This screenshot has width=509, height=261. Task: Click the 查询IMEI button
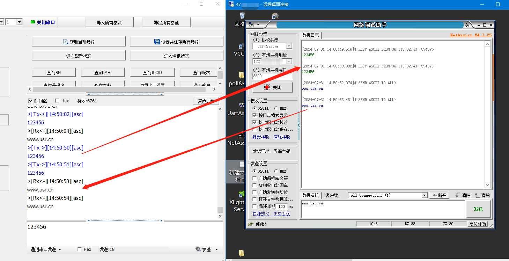(x=103, y=73)
